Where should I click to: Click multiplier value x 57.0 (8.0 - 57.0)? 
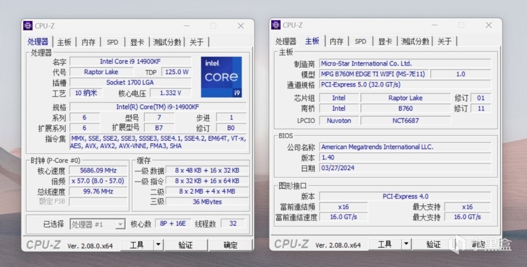coord(98,181)
